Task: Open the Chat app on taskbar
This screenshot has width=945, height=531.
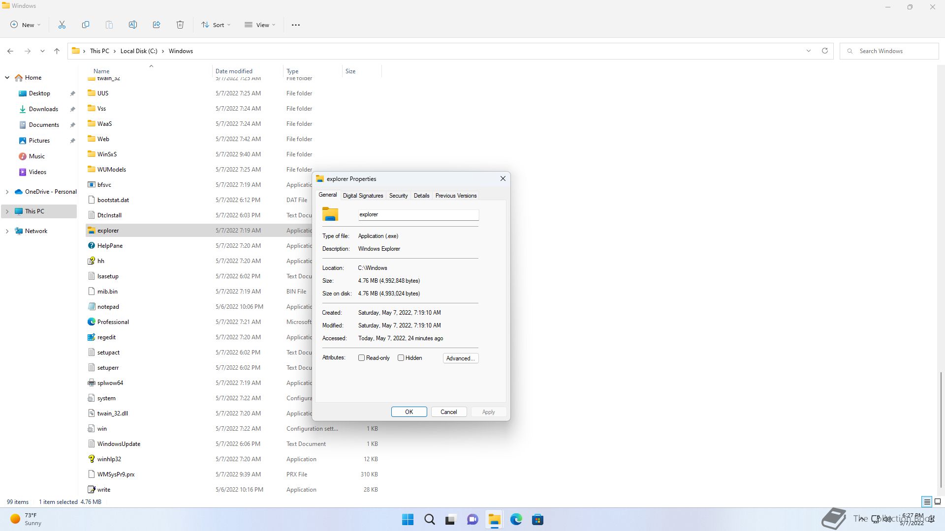Action: (x=472, y=520)
